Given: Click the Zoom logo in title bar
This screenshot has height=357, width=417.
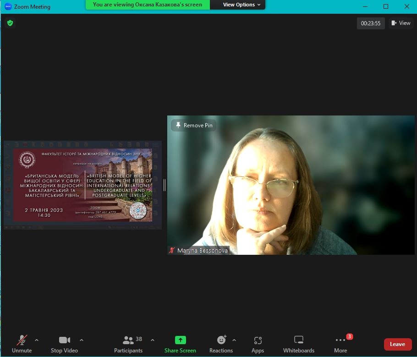Looking at the screenshot, I should pos(8,7).
